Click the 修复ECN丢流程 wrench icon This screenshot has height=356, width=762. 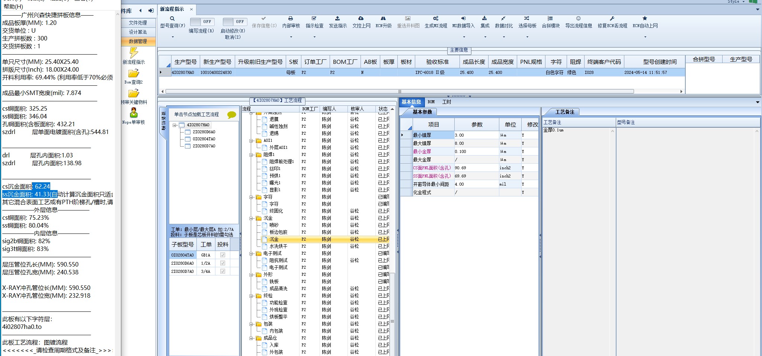(612, 19)
